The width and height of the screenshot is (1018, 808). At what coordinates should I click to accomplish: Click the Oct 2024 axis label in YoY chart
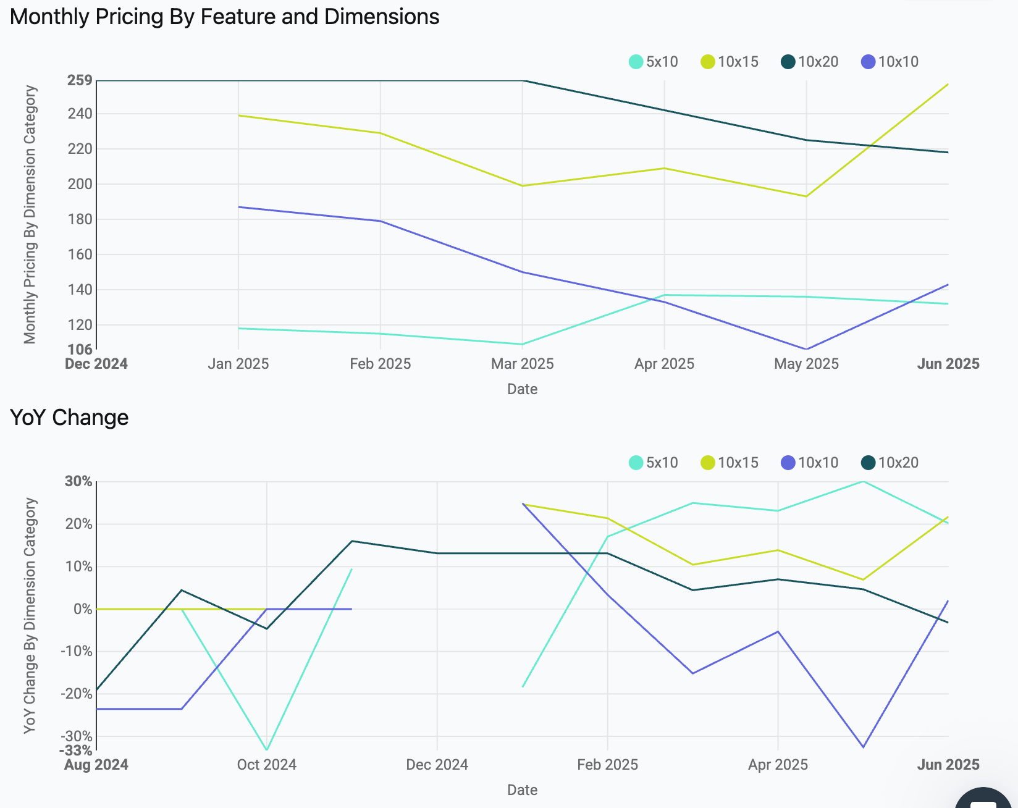pos(267,765)
